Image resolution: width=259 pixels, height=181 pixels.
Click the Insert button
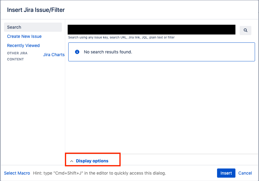pos(226,173)
